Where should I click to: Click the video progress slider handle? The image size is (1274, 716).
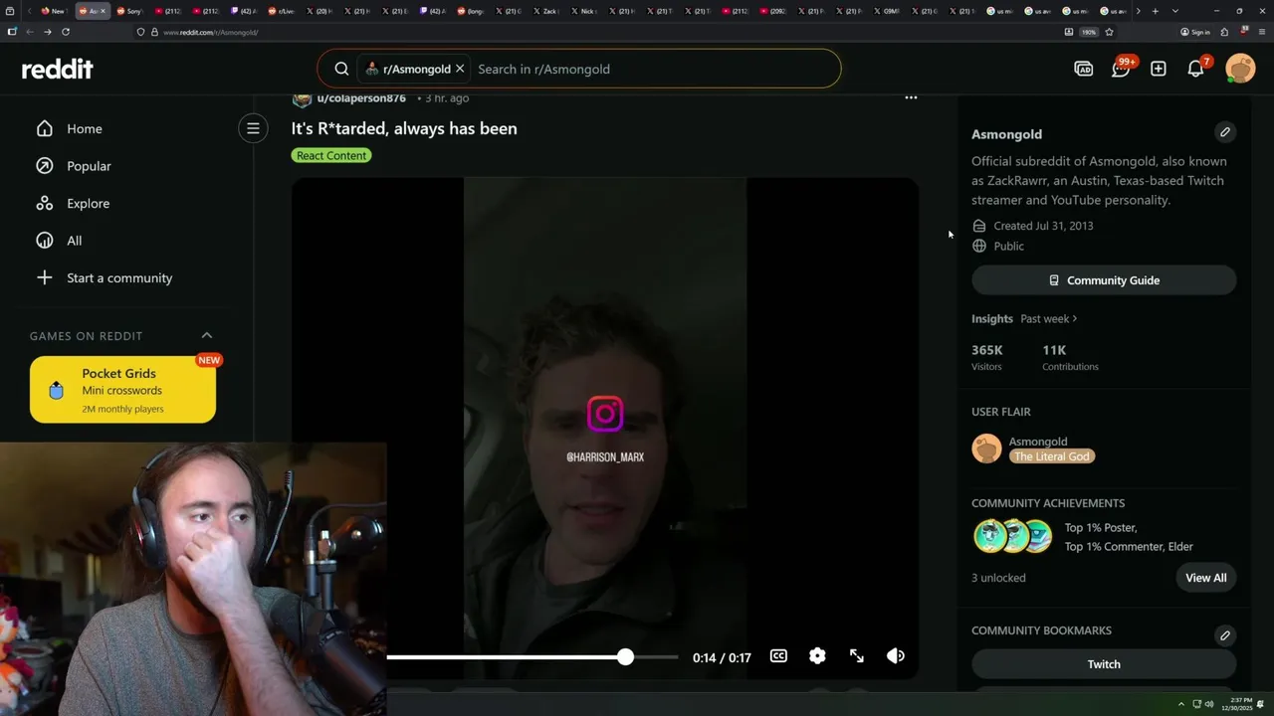[x=625, y=656]
